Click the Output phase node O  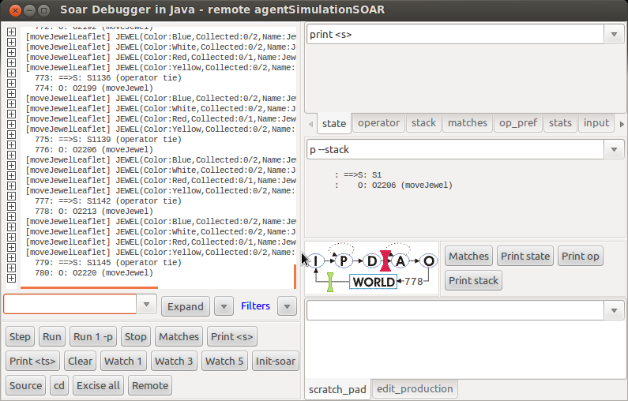tap(428, 260)
